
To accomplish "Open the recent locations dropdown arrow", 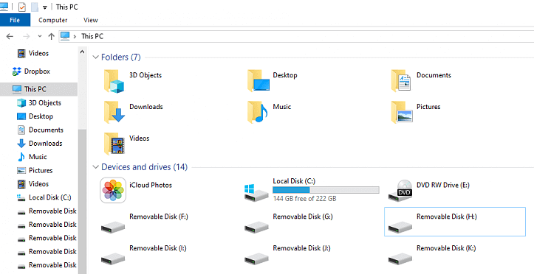I will (40, 36).
